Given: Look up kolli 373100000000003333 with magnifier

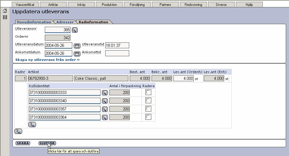Looking at the screenshot, I should 105,93.
